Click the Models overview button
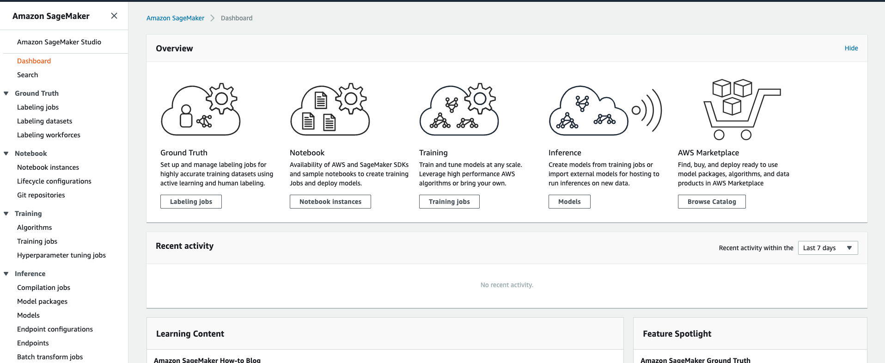This screenshot has height=363, width=885. pos(569,202)
